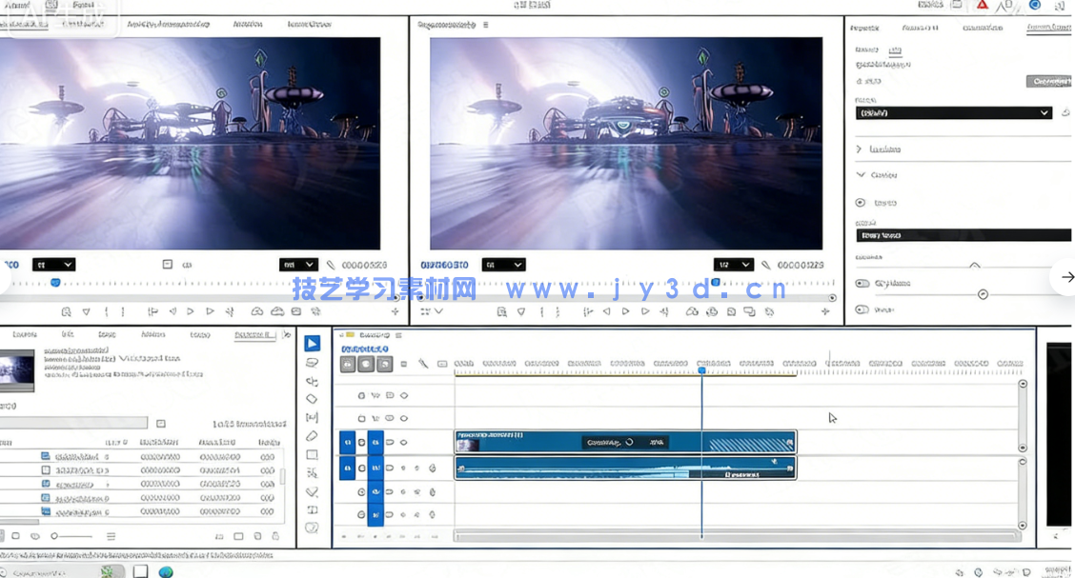Select the Mark In icon below the Source monitor

click(108, 311)
